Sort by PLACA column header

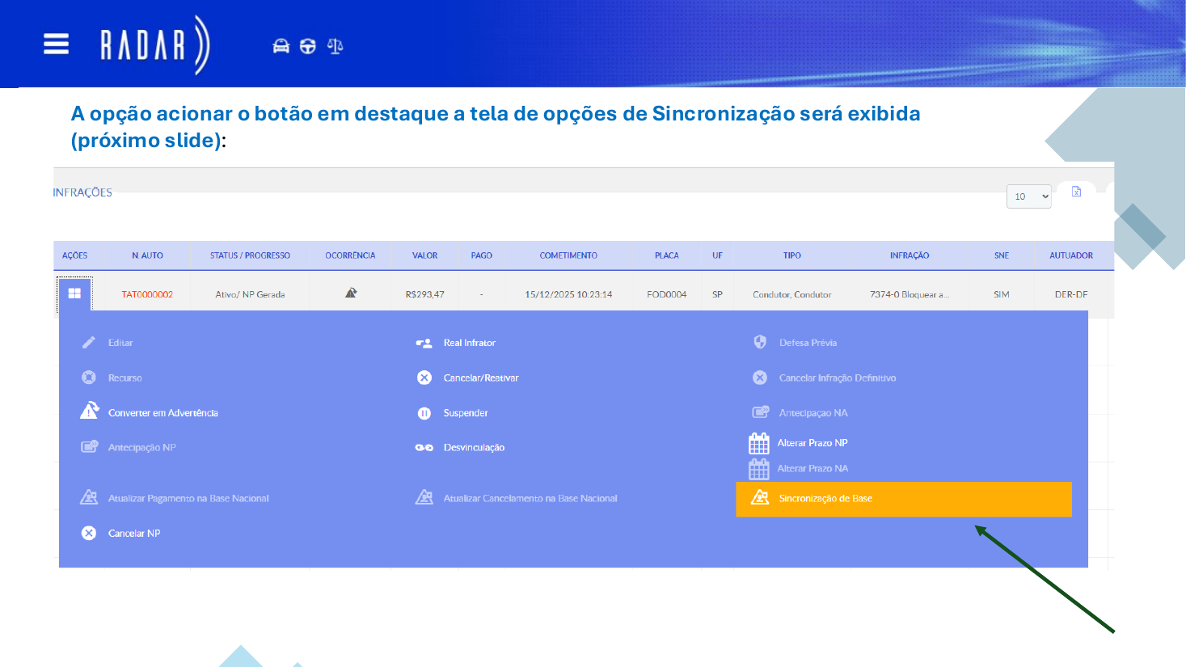[x=667, y=255]
